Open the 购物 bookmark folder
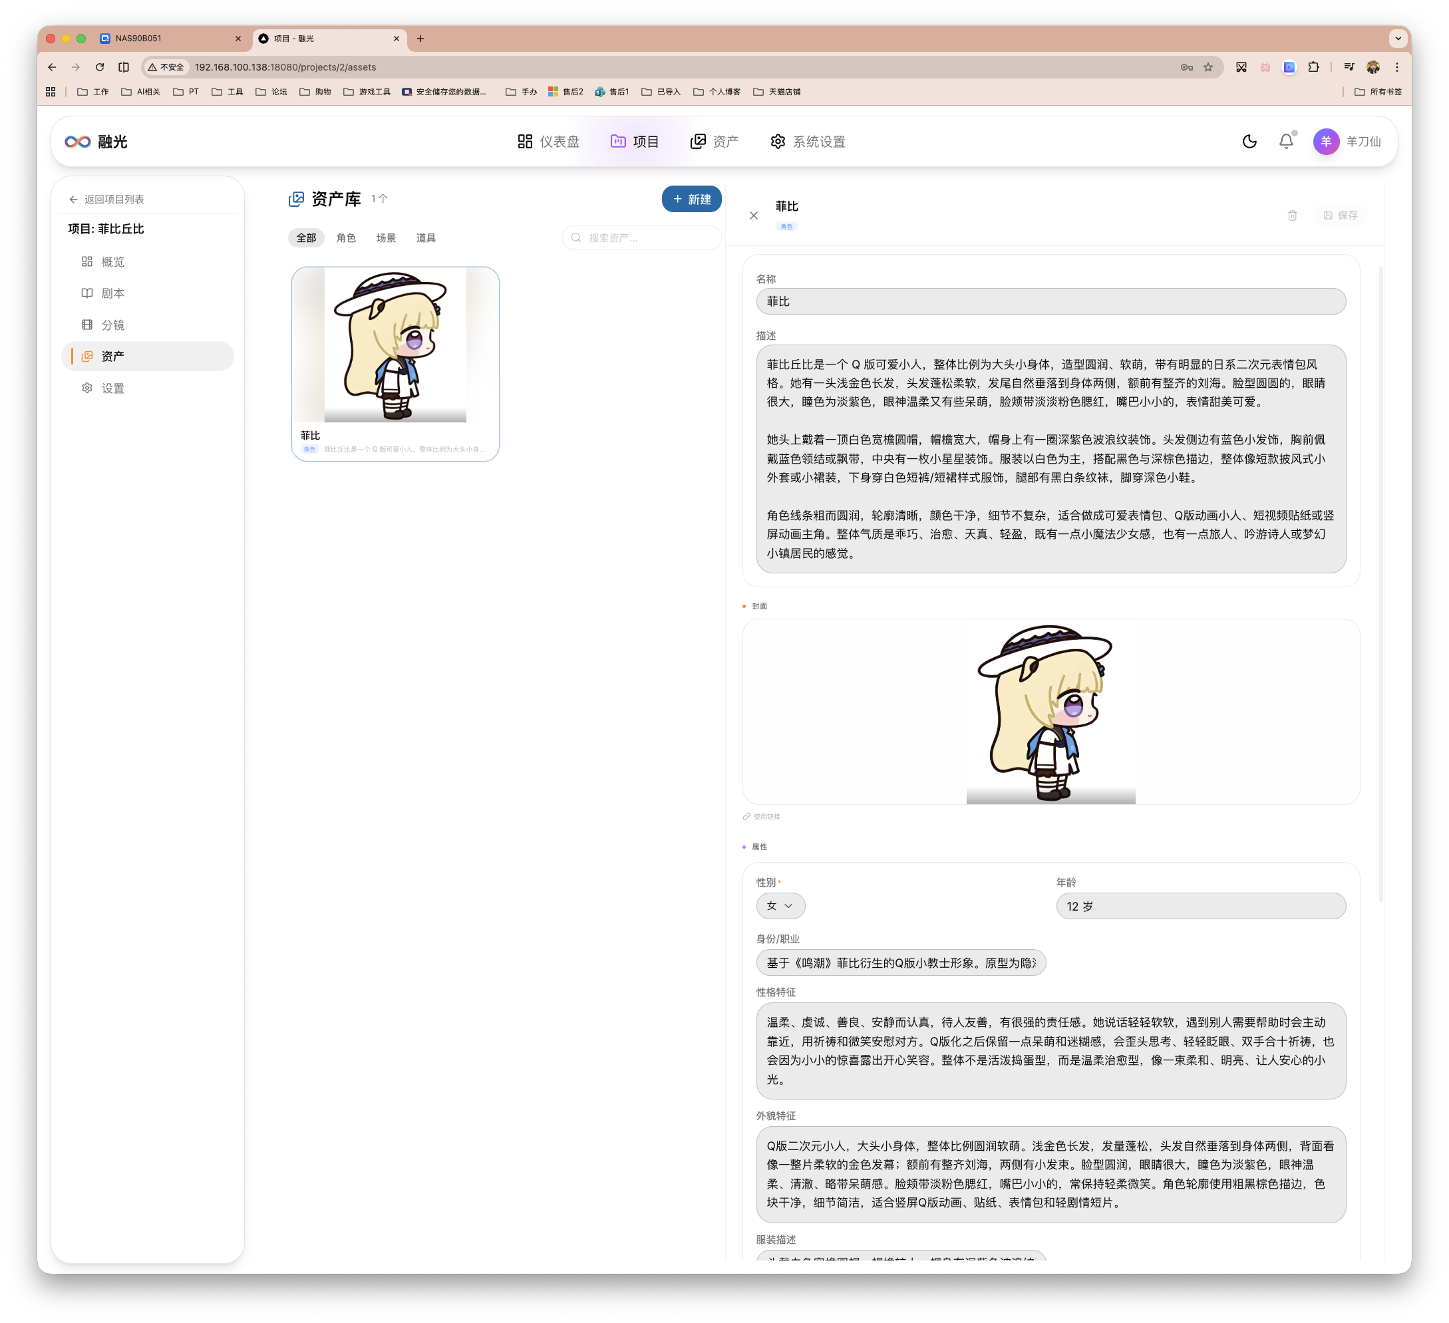The height and width of the screenshot is (1323, 1449). pyautogui.click(x=315, y=91)
